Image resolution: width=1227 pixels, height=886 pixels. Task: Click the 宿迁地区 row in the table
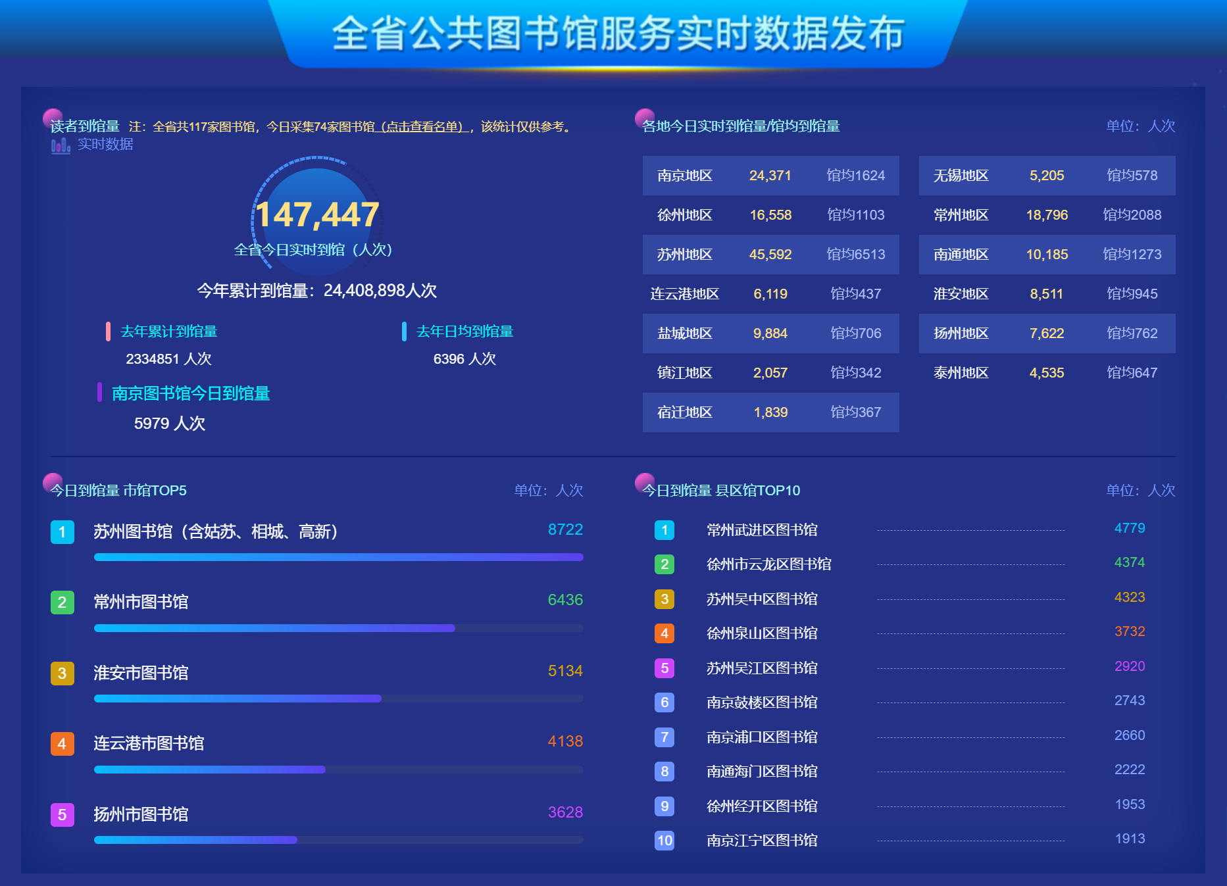(x=770, y=412)
